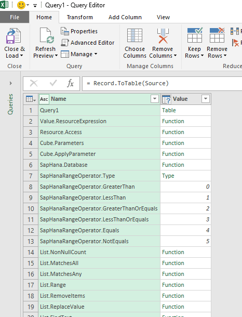Select the SapHanaRangeOperator.LessThan cell
Image resolution: width=242 pixels, height=317 pixels.
(99, 197)
